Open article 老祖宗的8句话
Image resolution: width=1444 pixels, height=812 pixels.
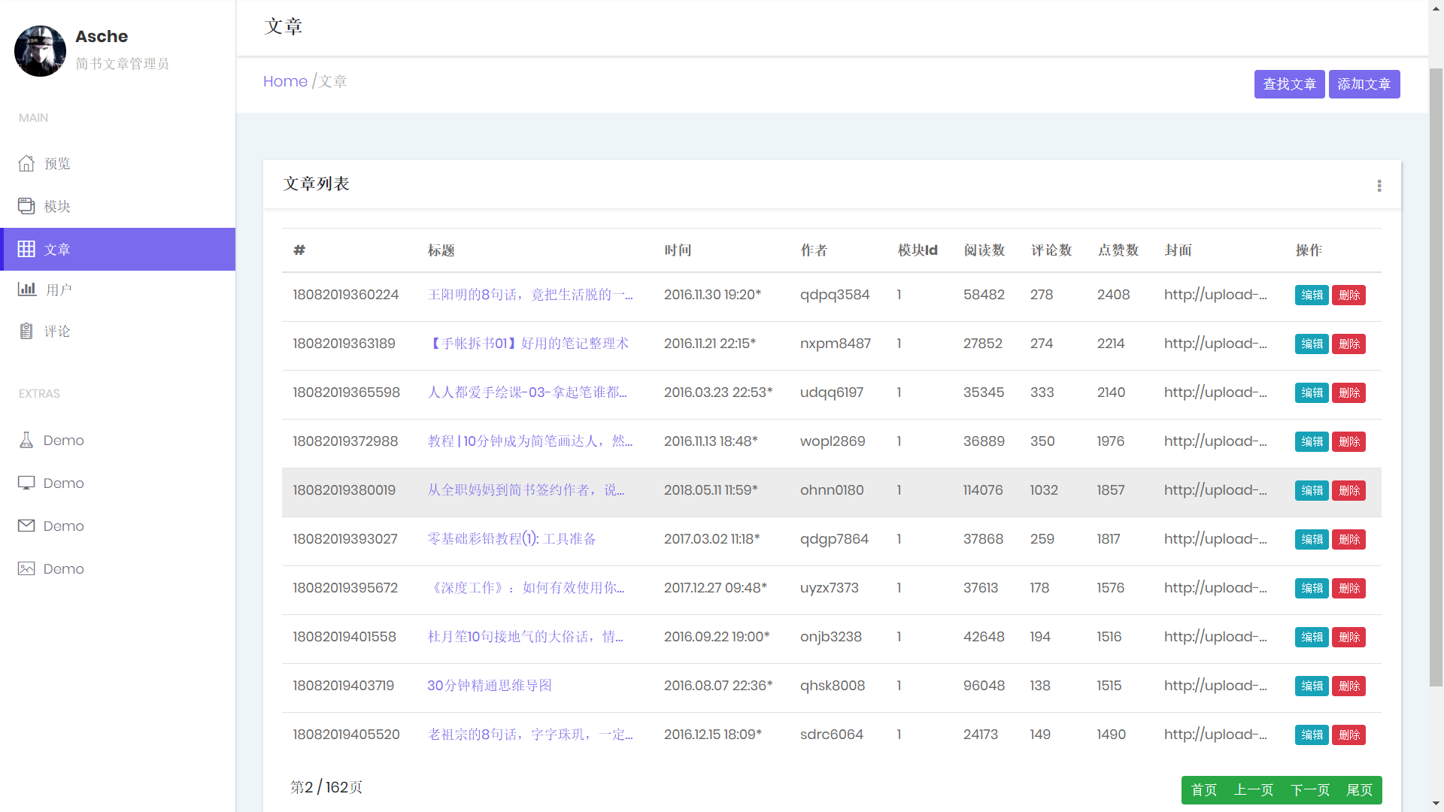530,735
